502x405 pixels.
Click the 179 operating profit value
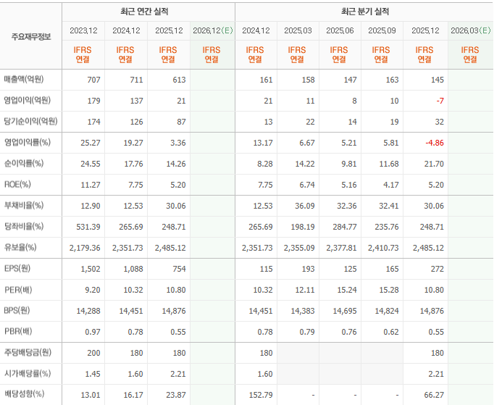(93, 101)
